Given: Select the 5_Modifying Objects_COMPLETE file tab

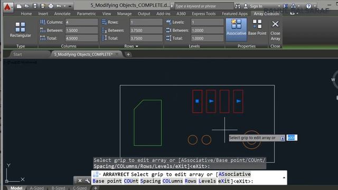Looking at the screenshot, I should [x=83, y=54].
